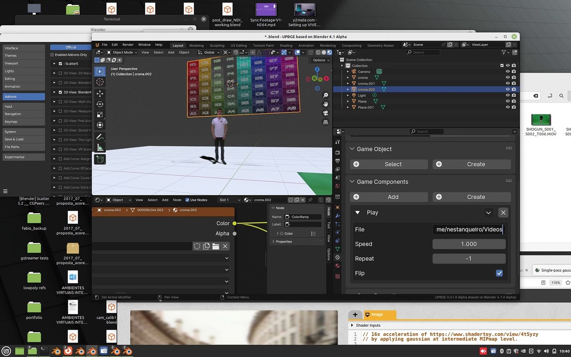
Task: Activate the Scale tool
Action: coord(100,115)
